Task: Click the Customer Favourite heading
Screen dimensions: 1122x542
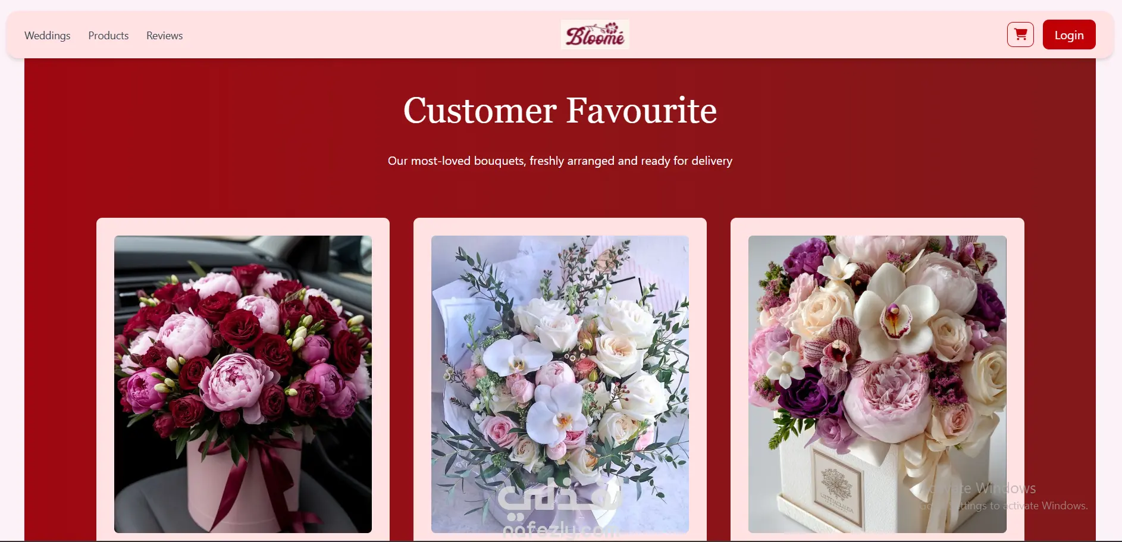Action: click(560, 111)
